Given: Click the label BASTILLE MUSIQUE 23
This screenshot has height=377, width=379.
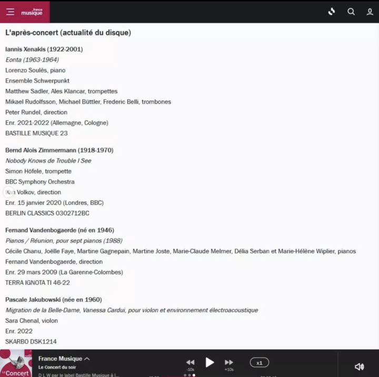Looking at the screenshot, I should [36, 133].
